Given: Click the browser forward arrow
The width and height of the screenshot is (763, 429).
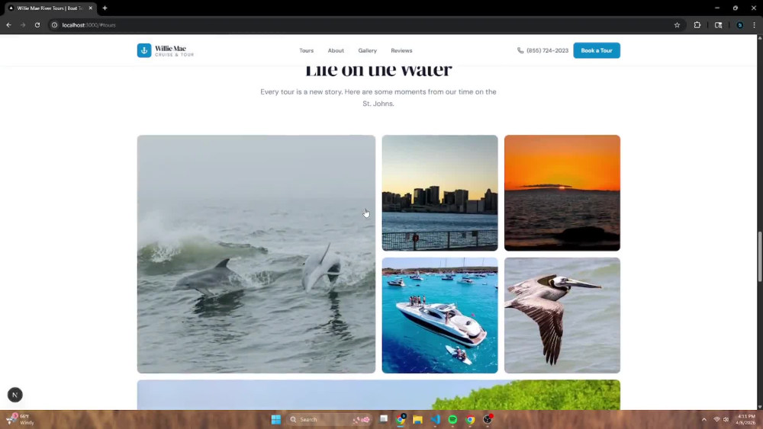Looking at the screenshot, I should pyautogui.click(x=23, y=25).
